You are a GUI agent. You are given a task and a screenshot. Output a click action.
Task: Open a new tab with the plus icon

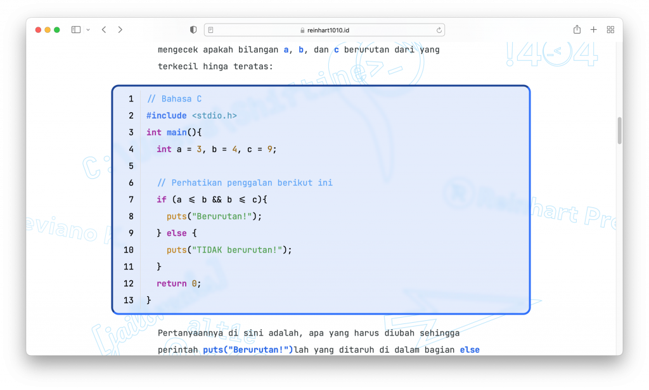pyautogui.click(x=594, y=30)
